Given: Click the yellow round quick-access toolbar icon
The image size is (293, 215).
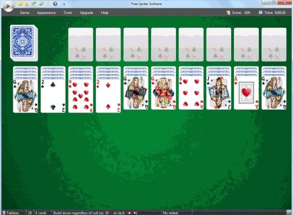Looking at the screenshot, I should 20,4.
